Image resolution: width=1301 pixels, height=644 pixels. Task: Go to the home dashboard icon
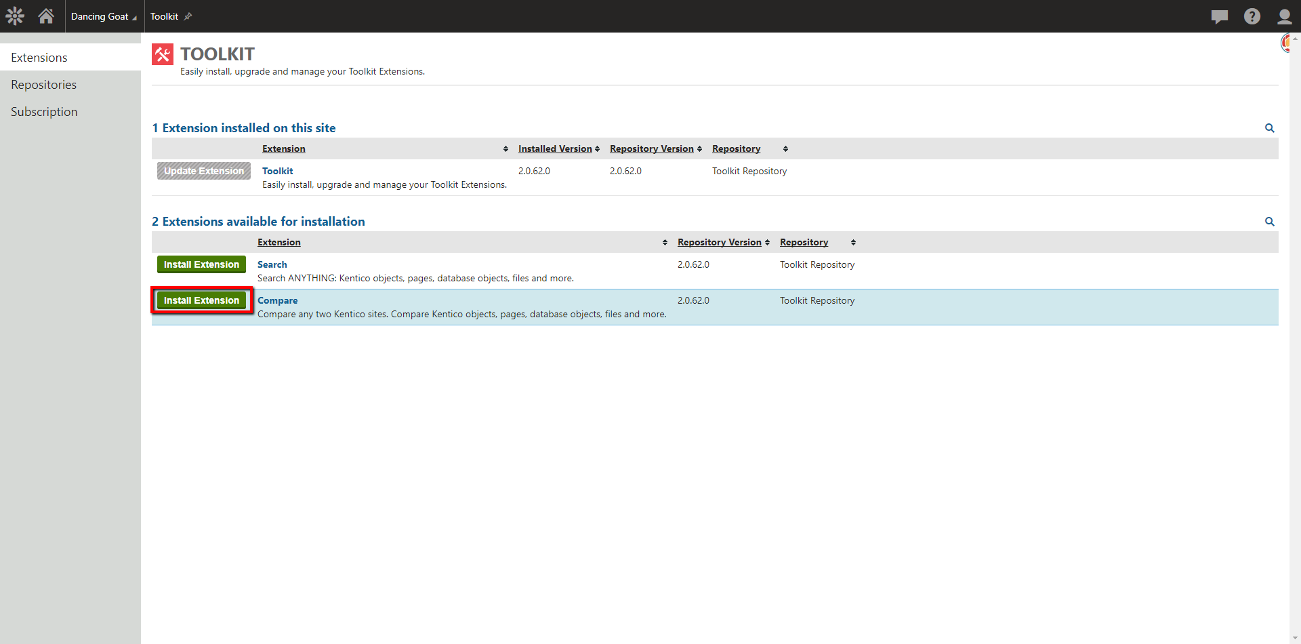(46, 16)
